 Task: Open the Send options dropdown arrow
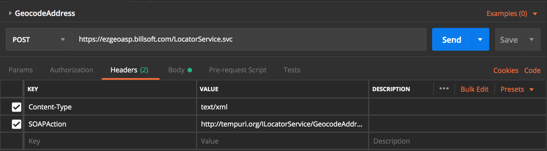point(480,40)
